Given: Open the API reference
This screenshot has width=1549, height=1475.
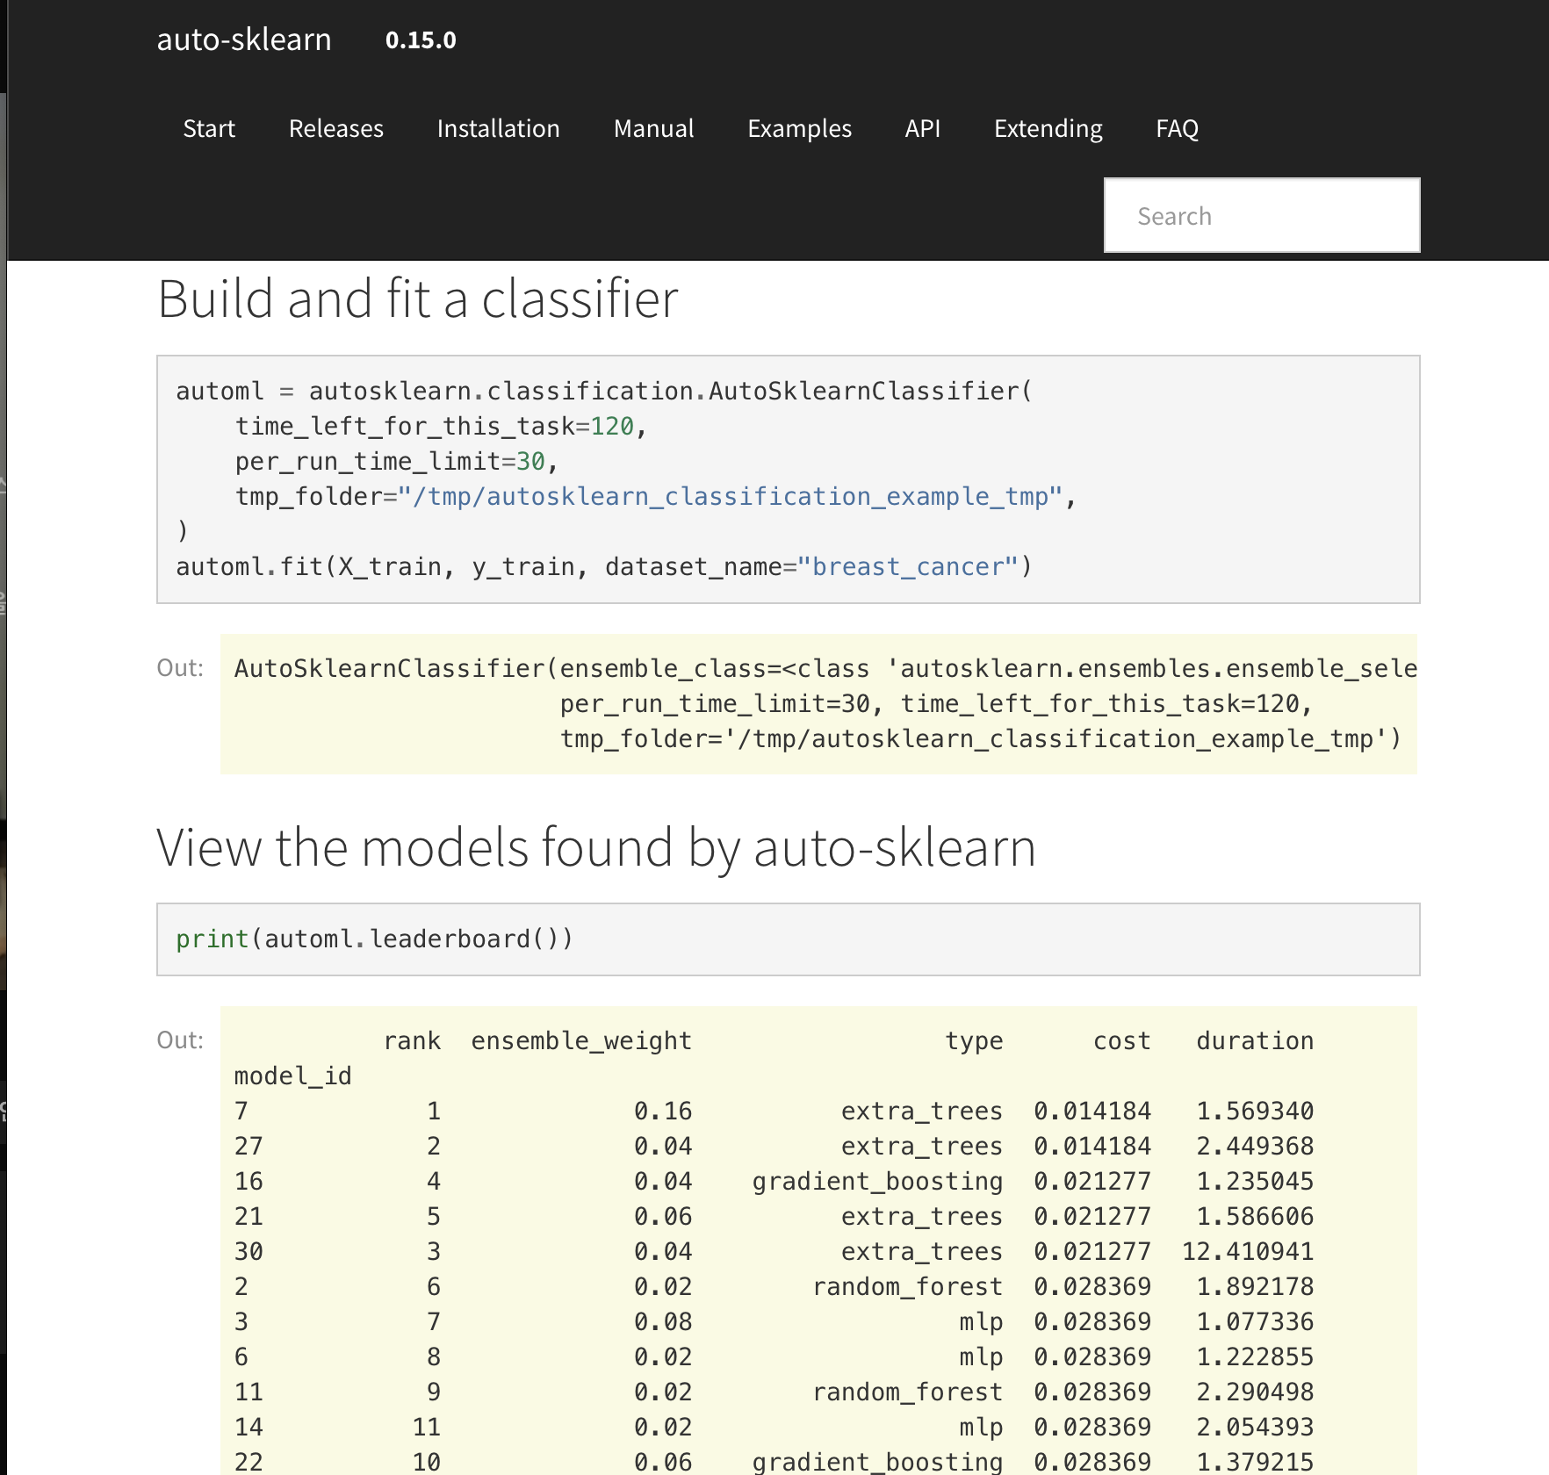Looking at the screenshot, I should coord(922,128).
